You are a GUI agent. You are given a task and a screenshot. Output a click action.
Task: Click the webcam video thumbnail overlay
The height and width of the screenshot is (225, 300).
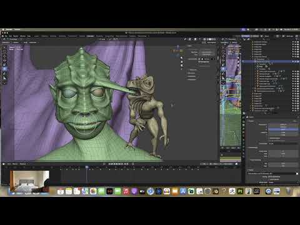pyautogui.click(x=29, y=181)
